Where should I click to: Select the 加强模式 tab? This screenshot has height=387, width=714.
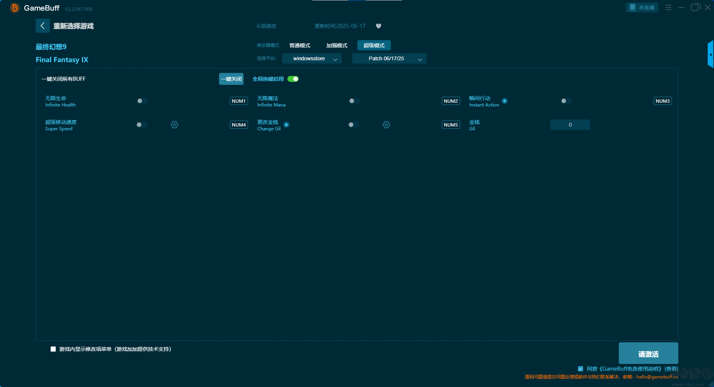(337, 45)
